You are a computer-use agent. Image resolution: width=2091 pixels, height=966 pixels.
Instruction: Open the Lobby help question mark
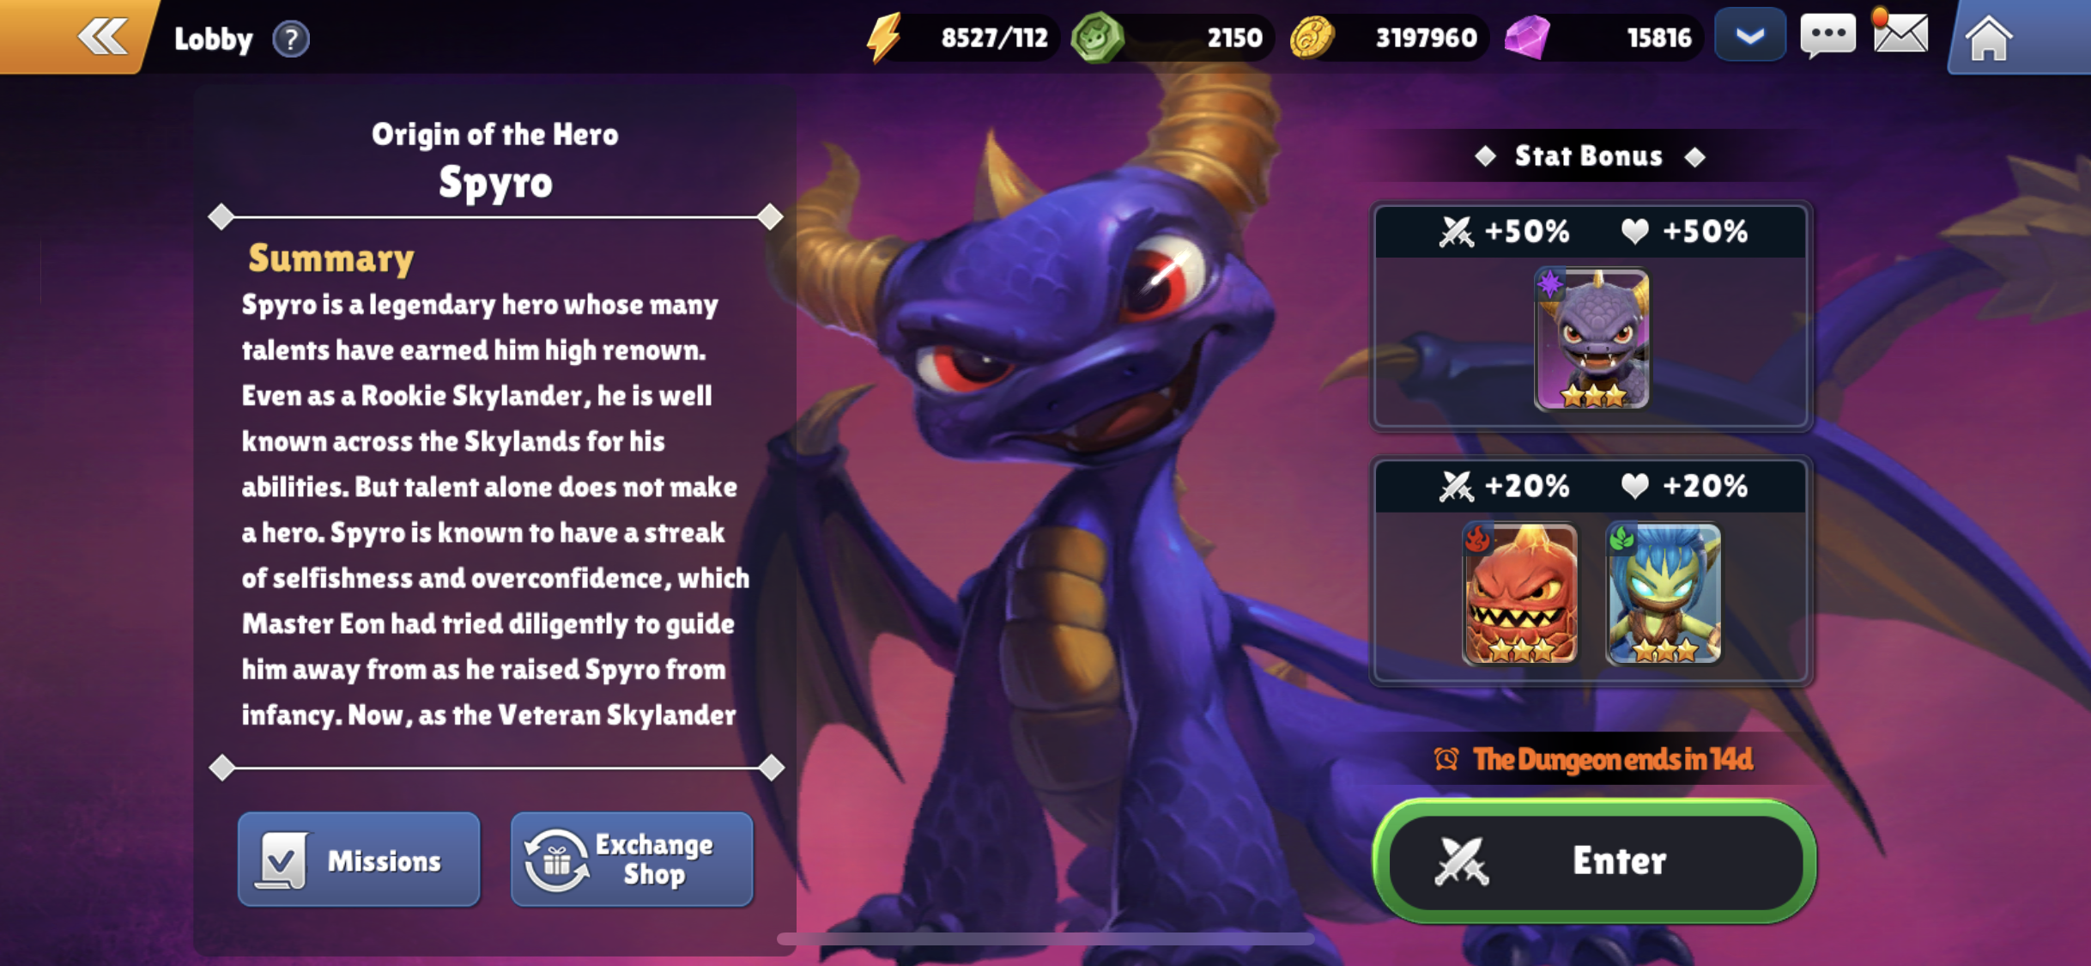[x=291, y=39]
